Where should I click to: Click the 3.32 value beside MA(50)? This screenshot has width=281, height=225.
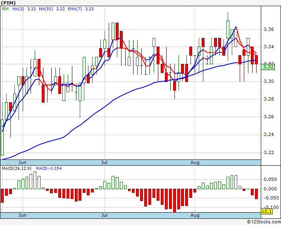(60, 9)
